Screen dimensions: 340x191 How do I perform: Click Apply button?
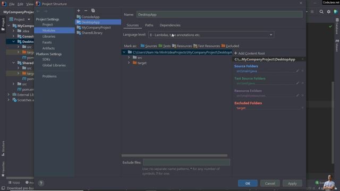coord(292,184)
